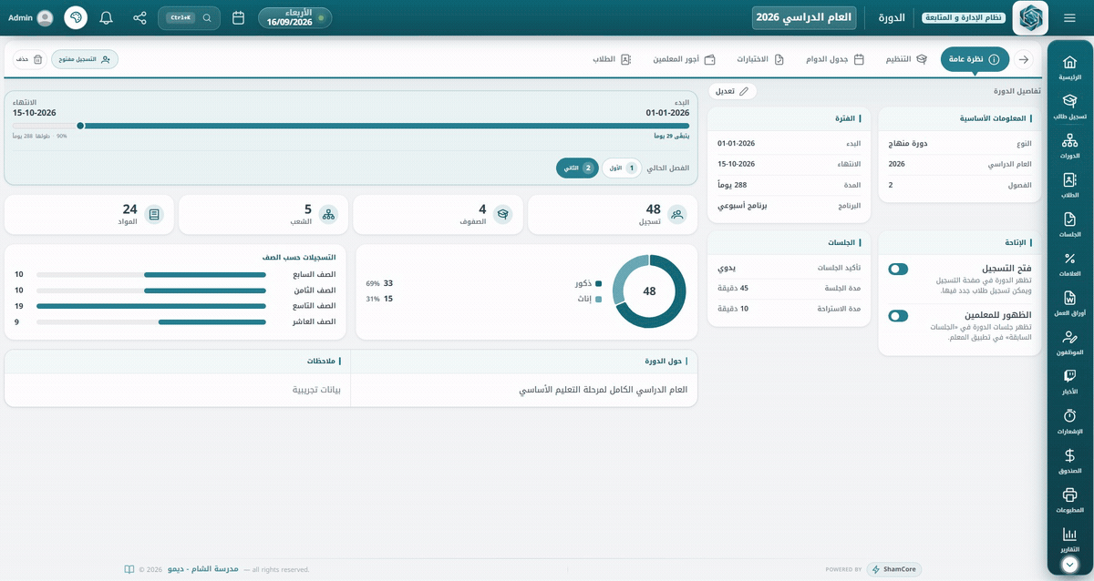Viewport: 1094px width, 581px height.
Task: Click the الصف السابع row label
Action: [314, 274]
